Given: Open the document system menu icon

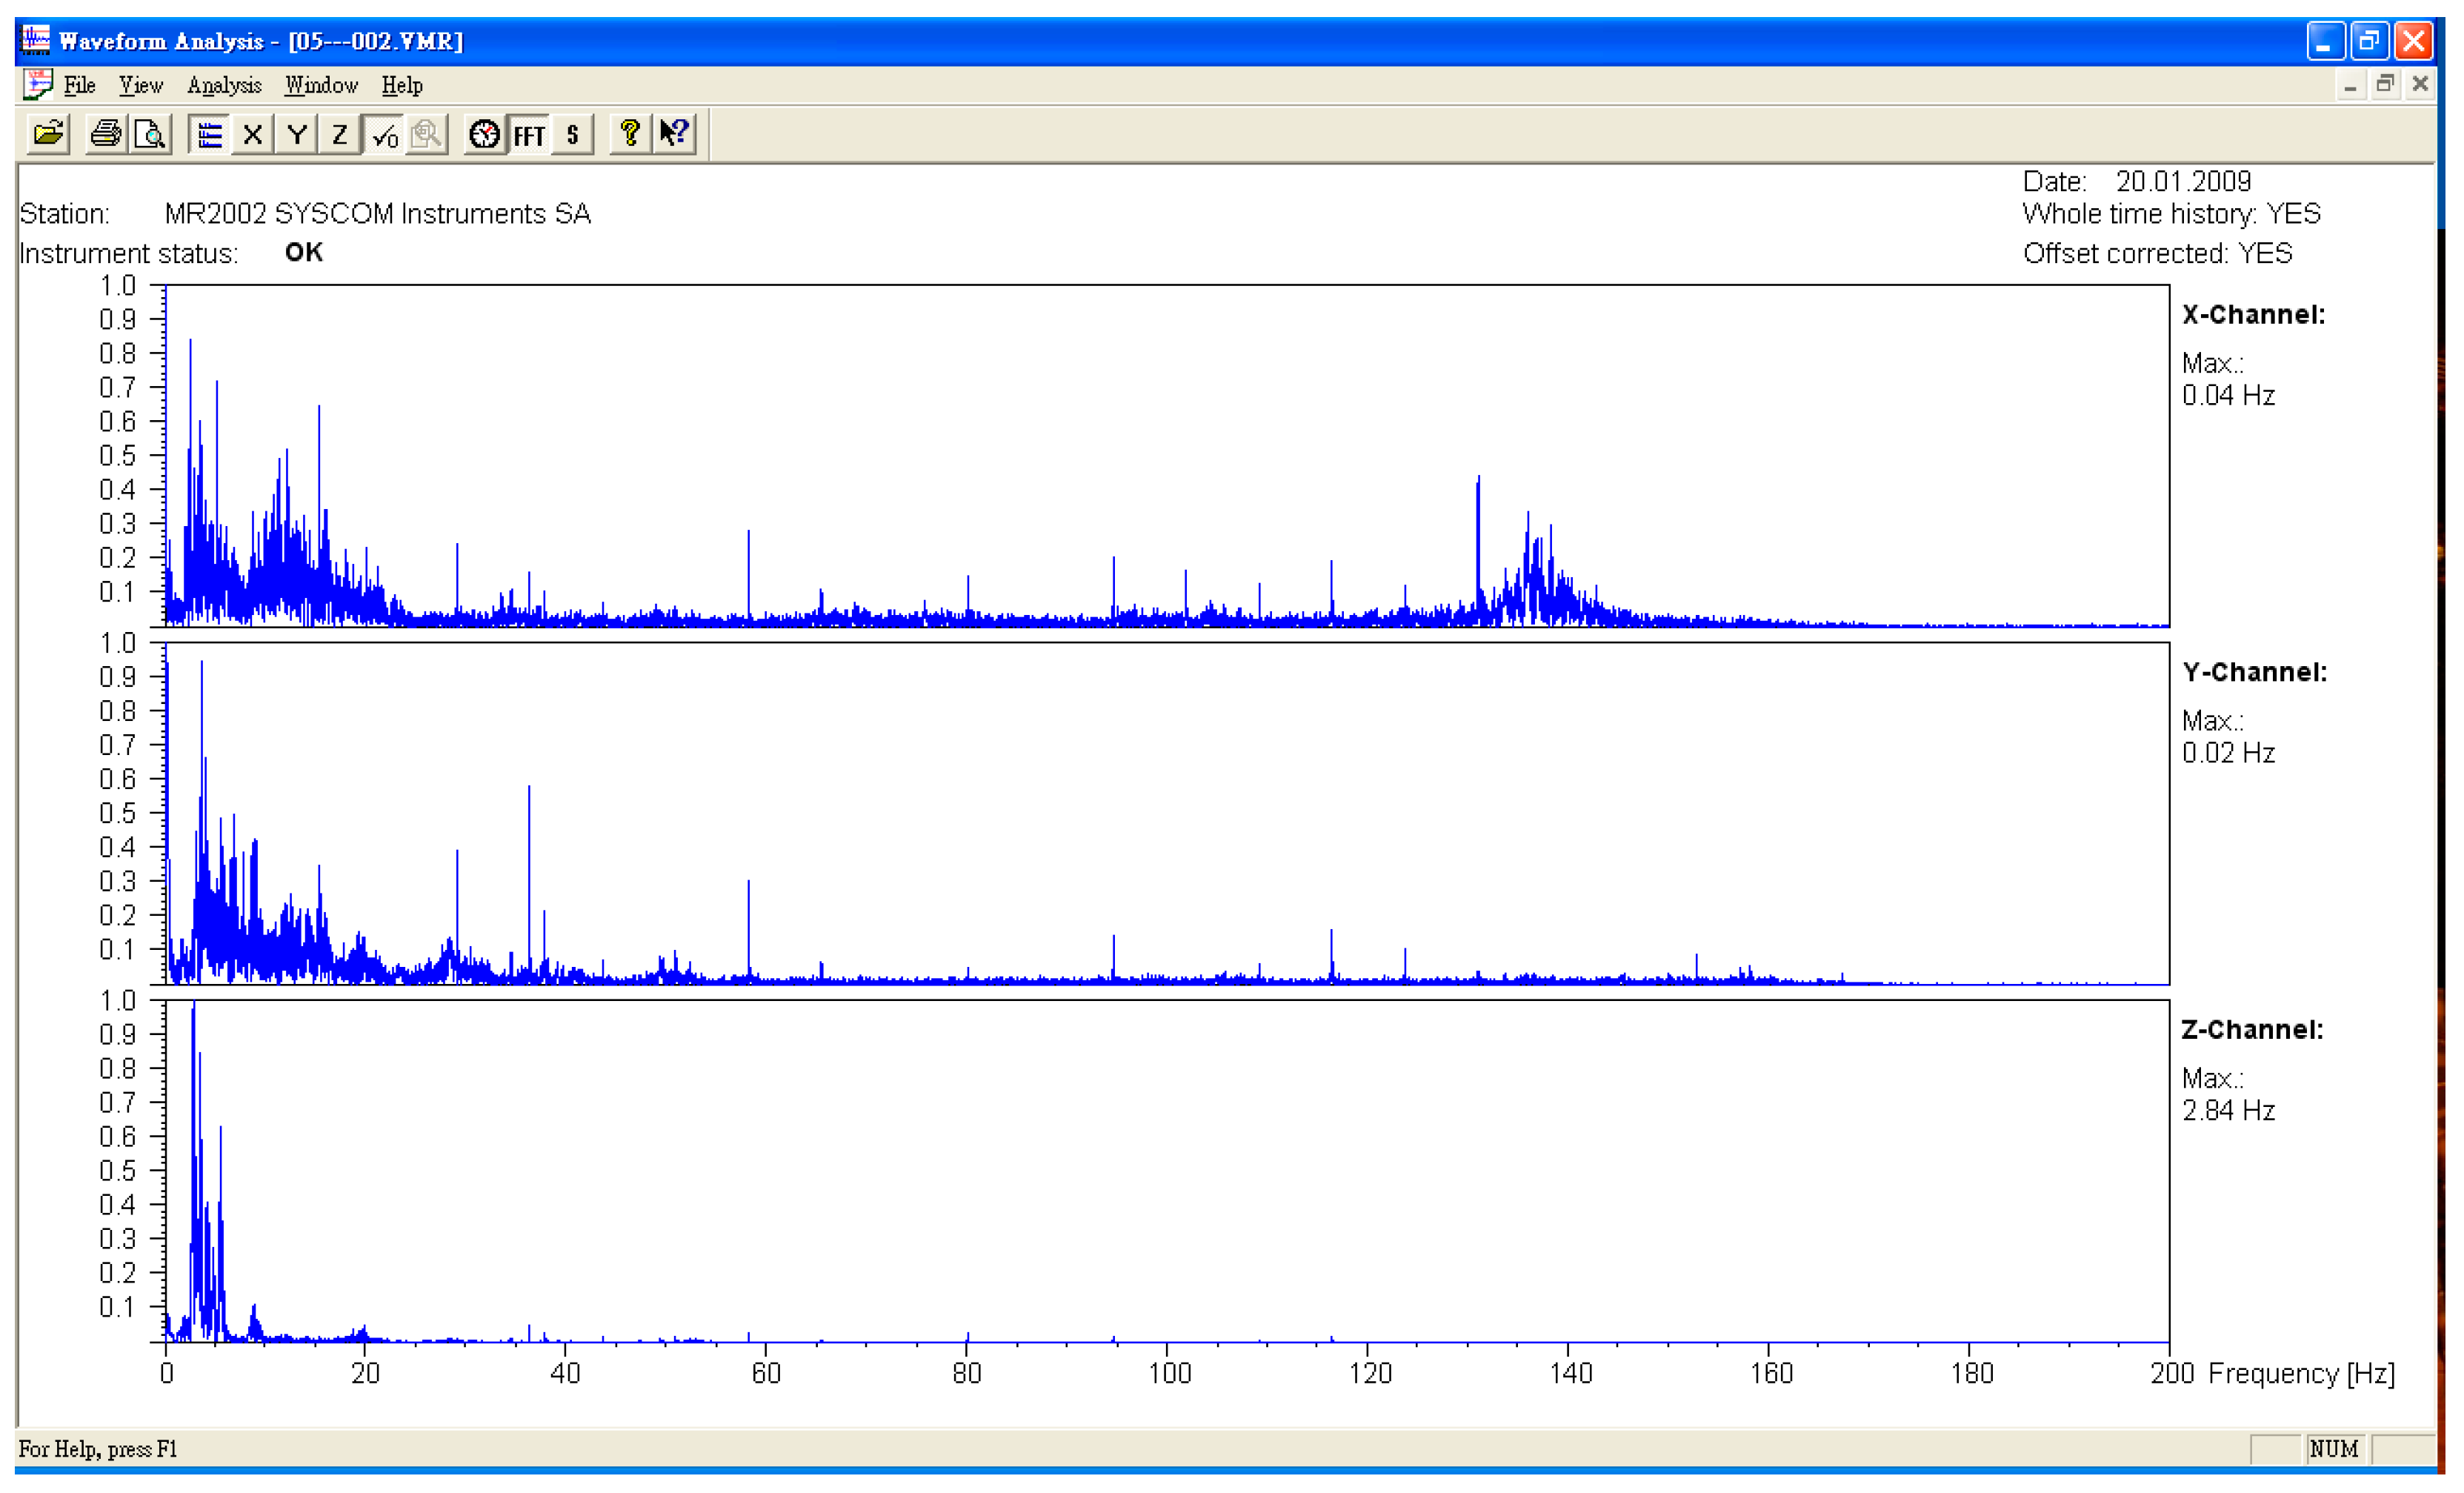Looking at the screenshot, I should [37, 85].
